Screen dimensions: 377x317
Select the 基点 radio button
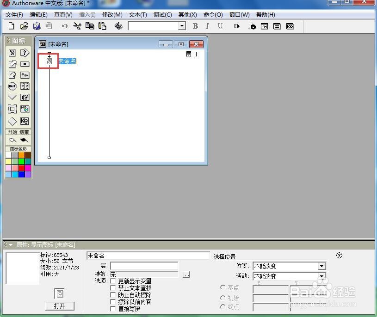[222, 287]
